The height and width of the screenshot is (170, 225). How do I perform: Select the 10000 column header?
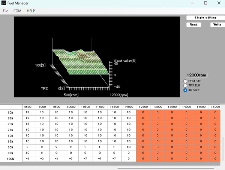71,107
